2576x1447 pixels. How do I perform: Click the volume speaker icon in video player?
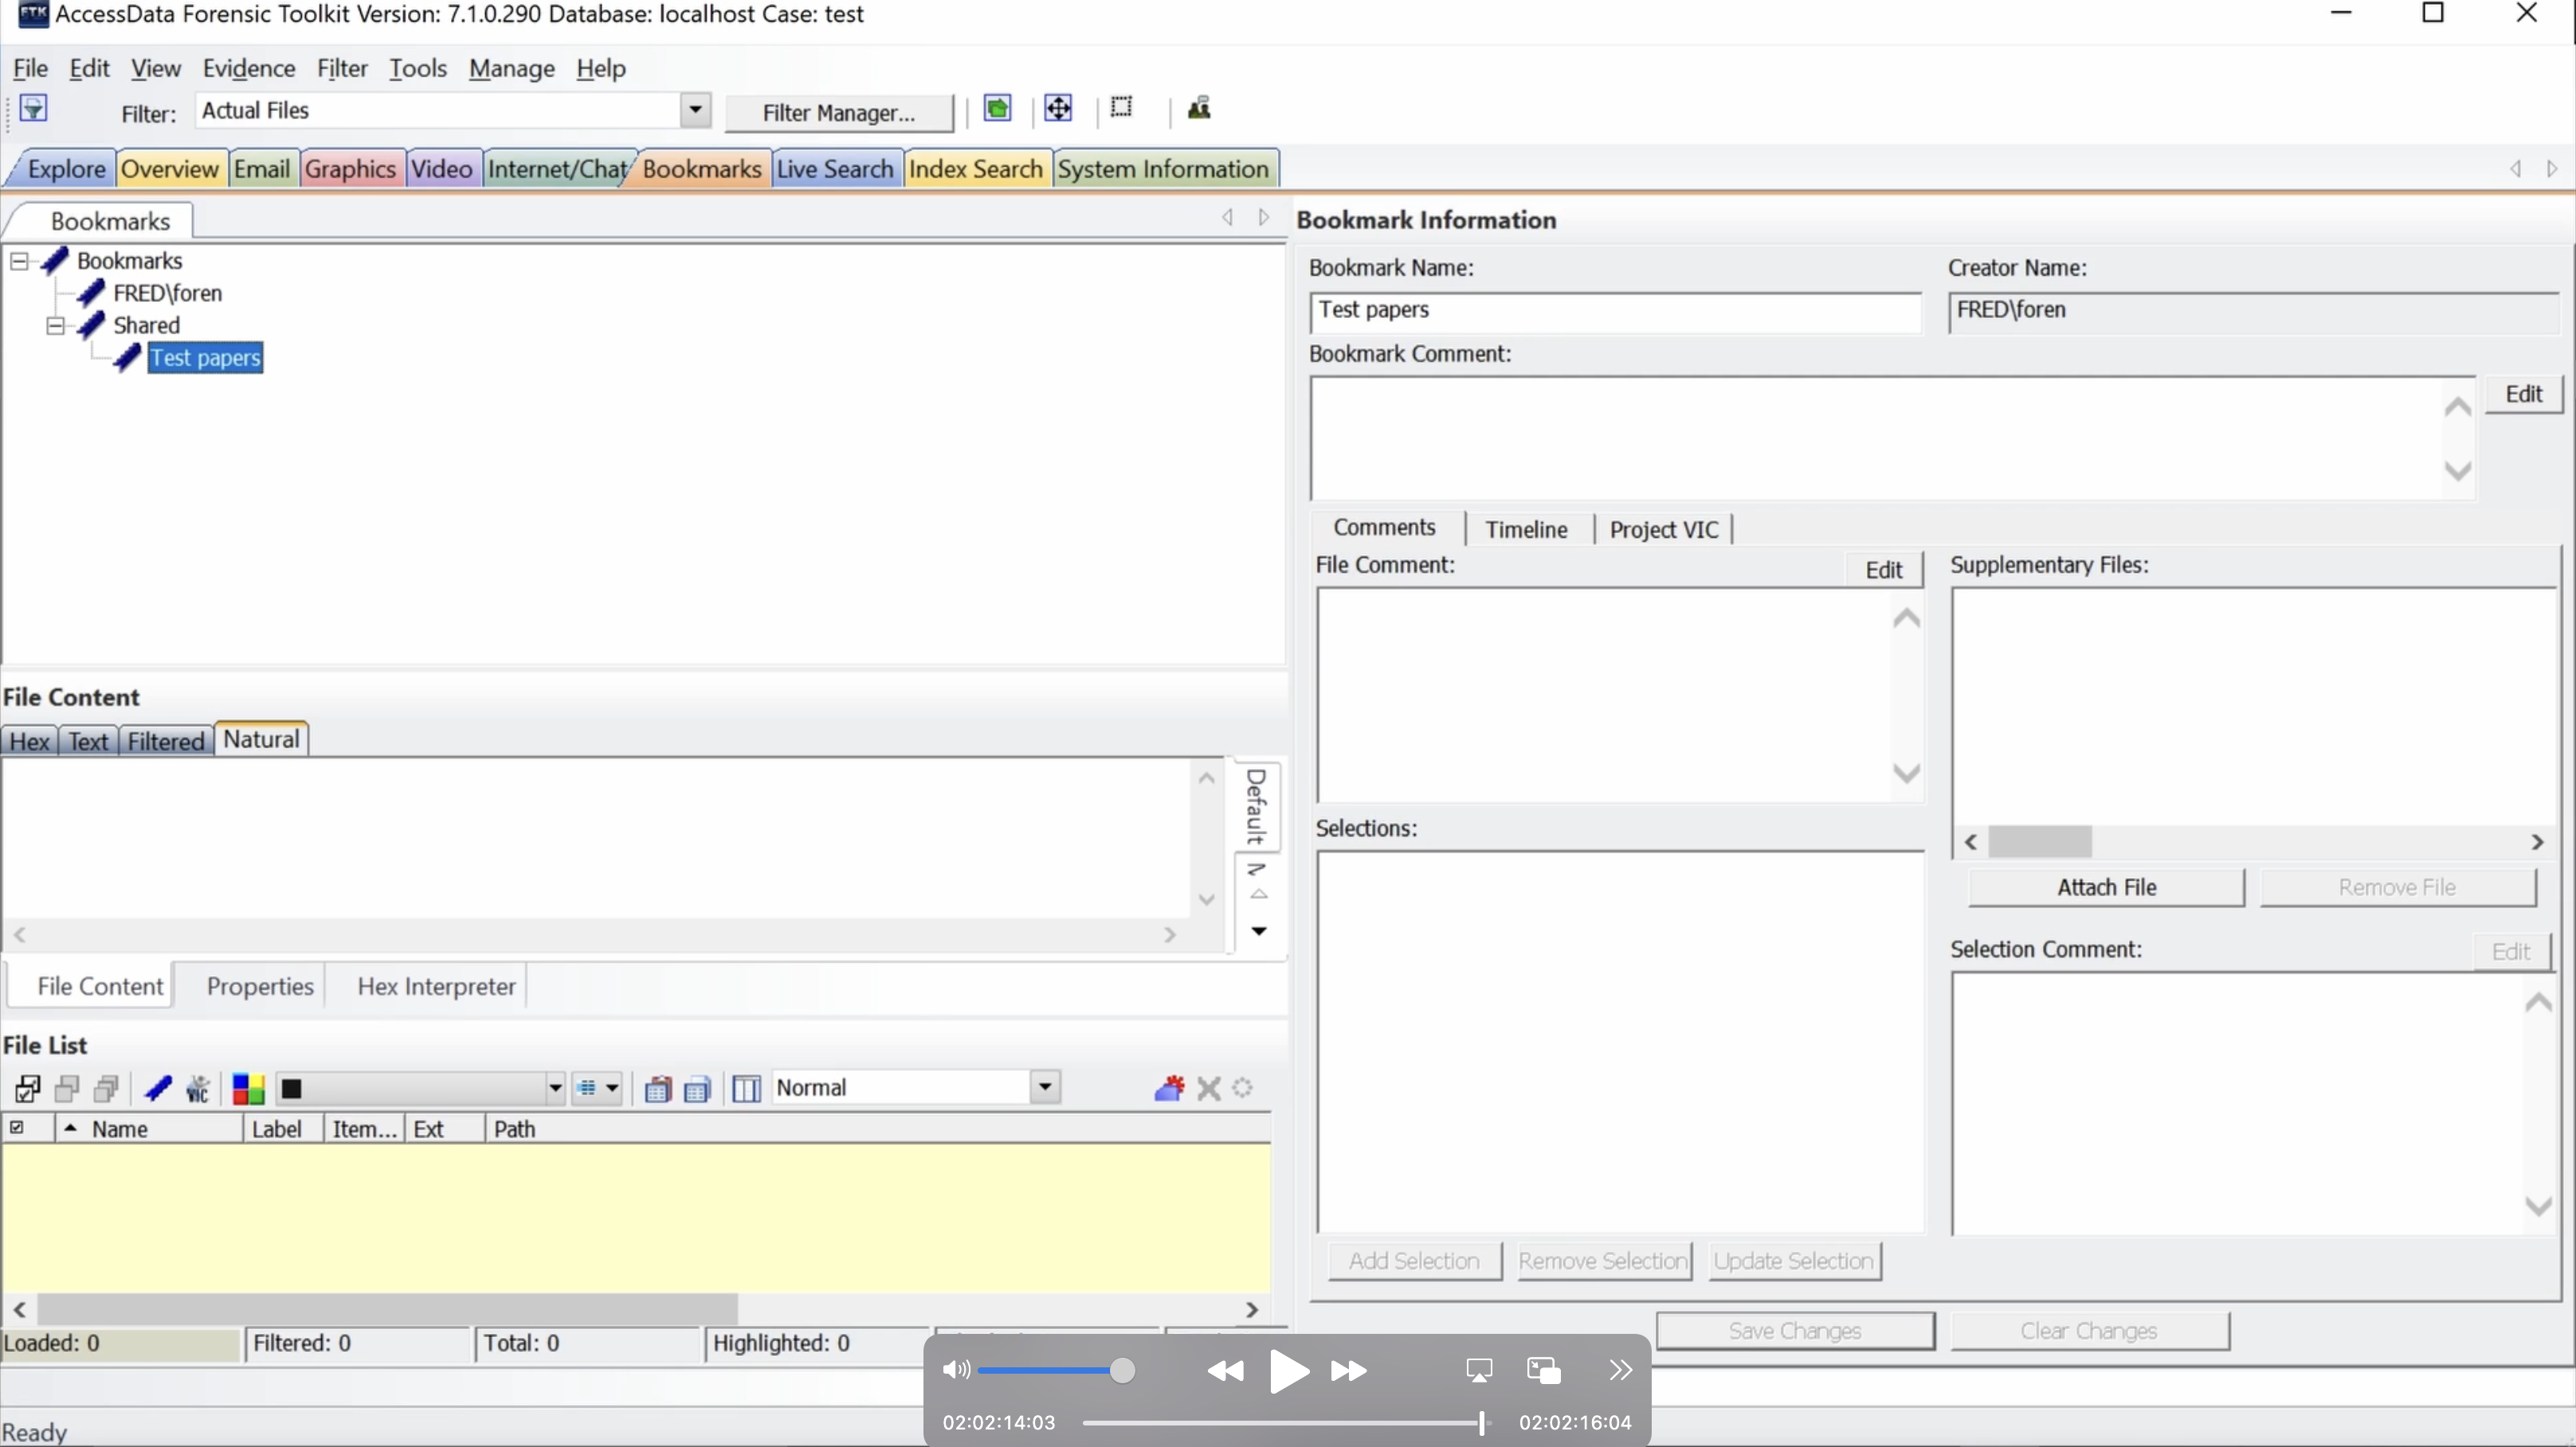(x=956, y=1369)
